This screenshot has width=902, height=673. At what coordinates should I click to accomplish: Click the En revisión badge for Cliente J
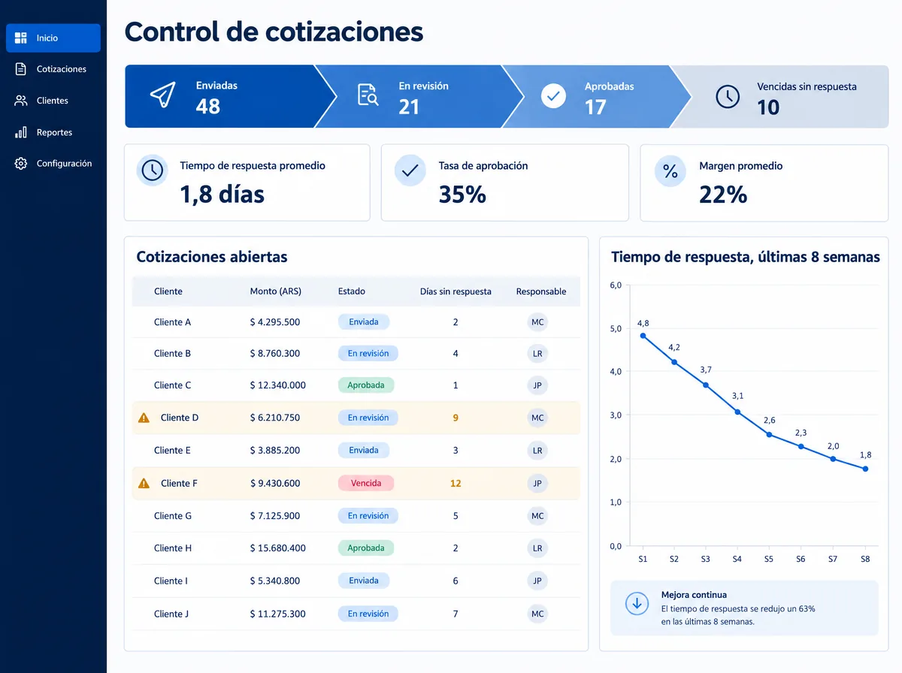pyautogui.click(x=368, y=614)
